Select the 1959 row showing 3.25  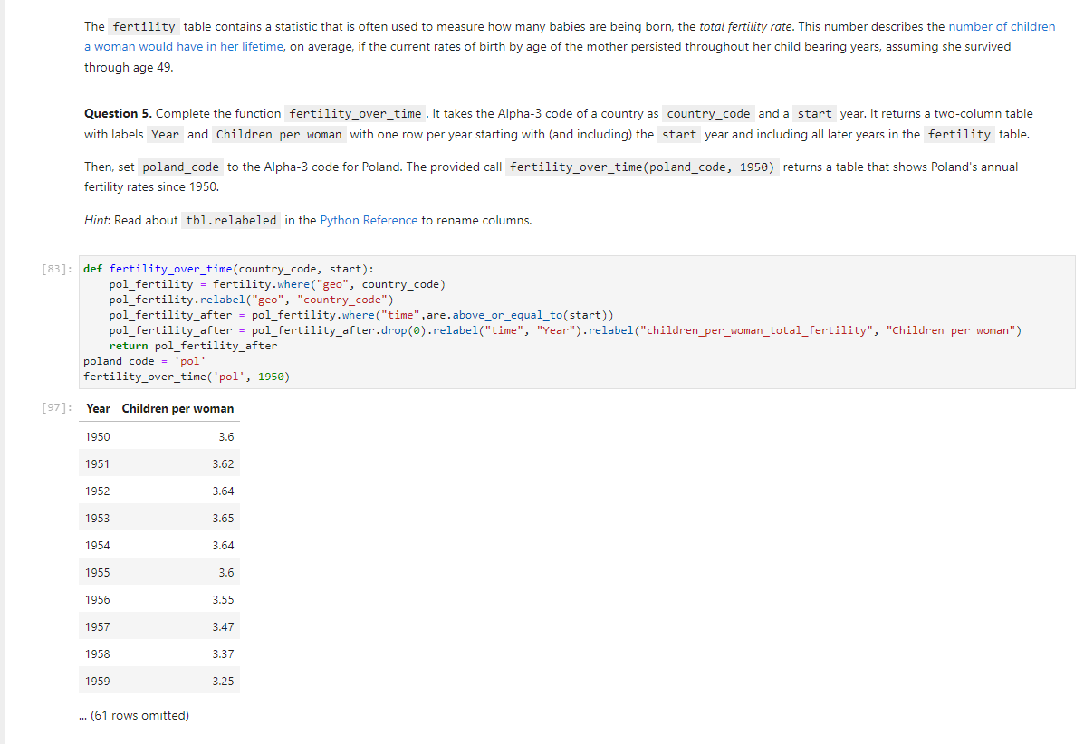158,681
